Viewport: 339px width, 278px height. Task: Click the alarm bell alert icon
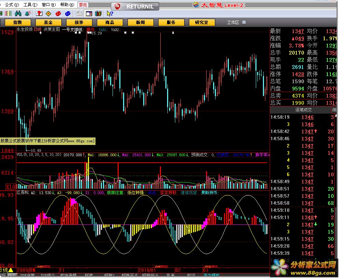(x=28, y=14)
